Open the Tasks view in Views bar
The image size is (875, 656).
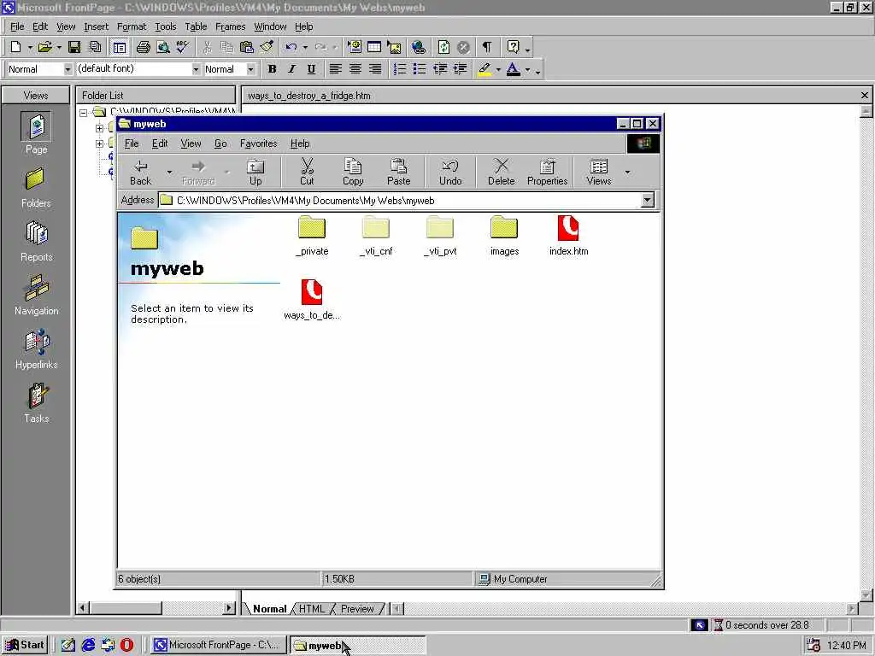tap(36, 403)
